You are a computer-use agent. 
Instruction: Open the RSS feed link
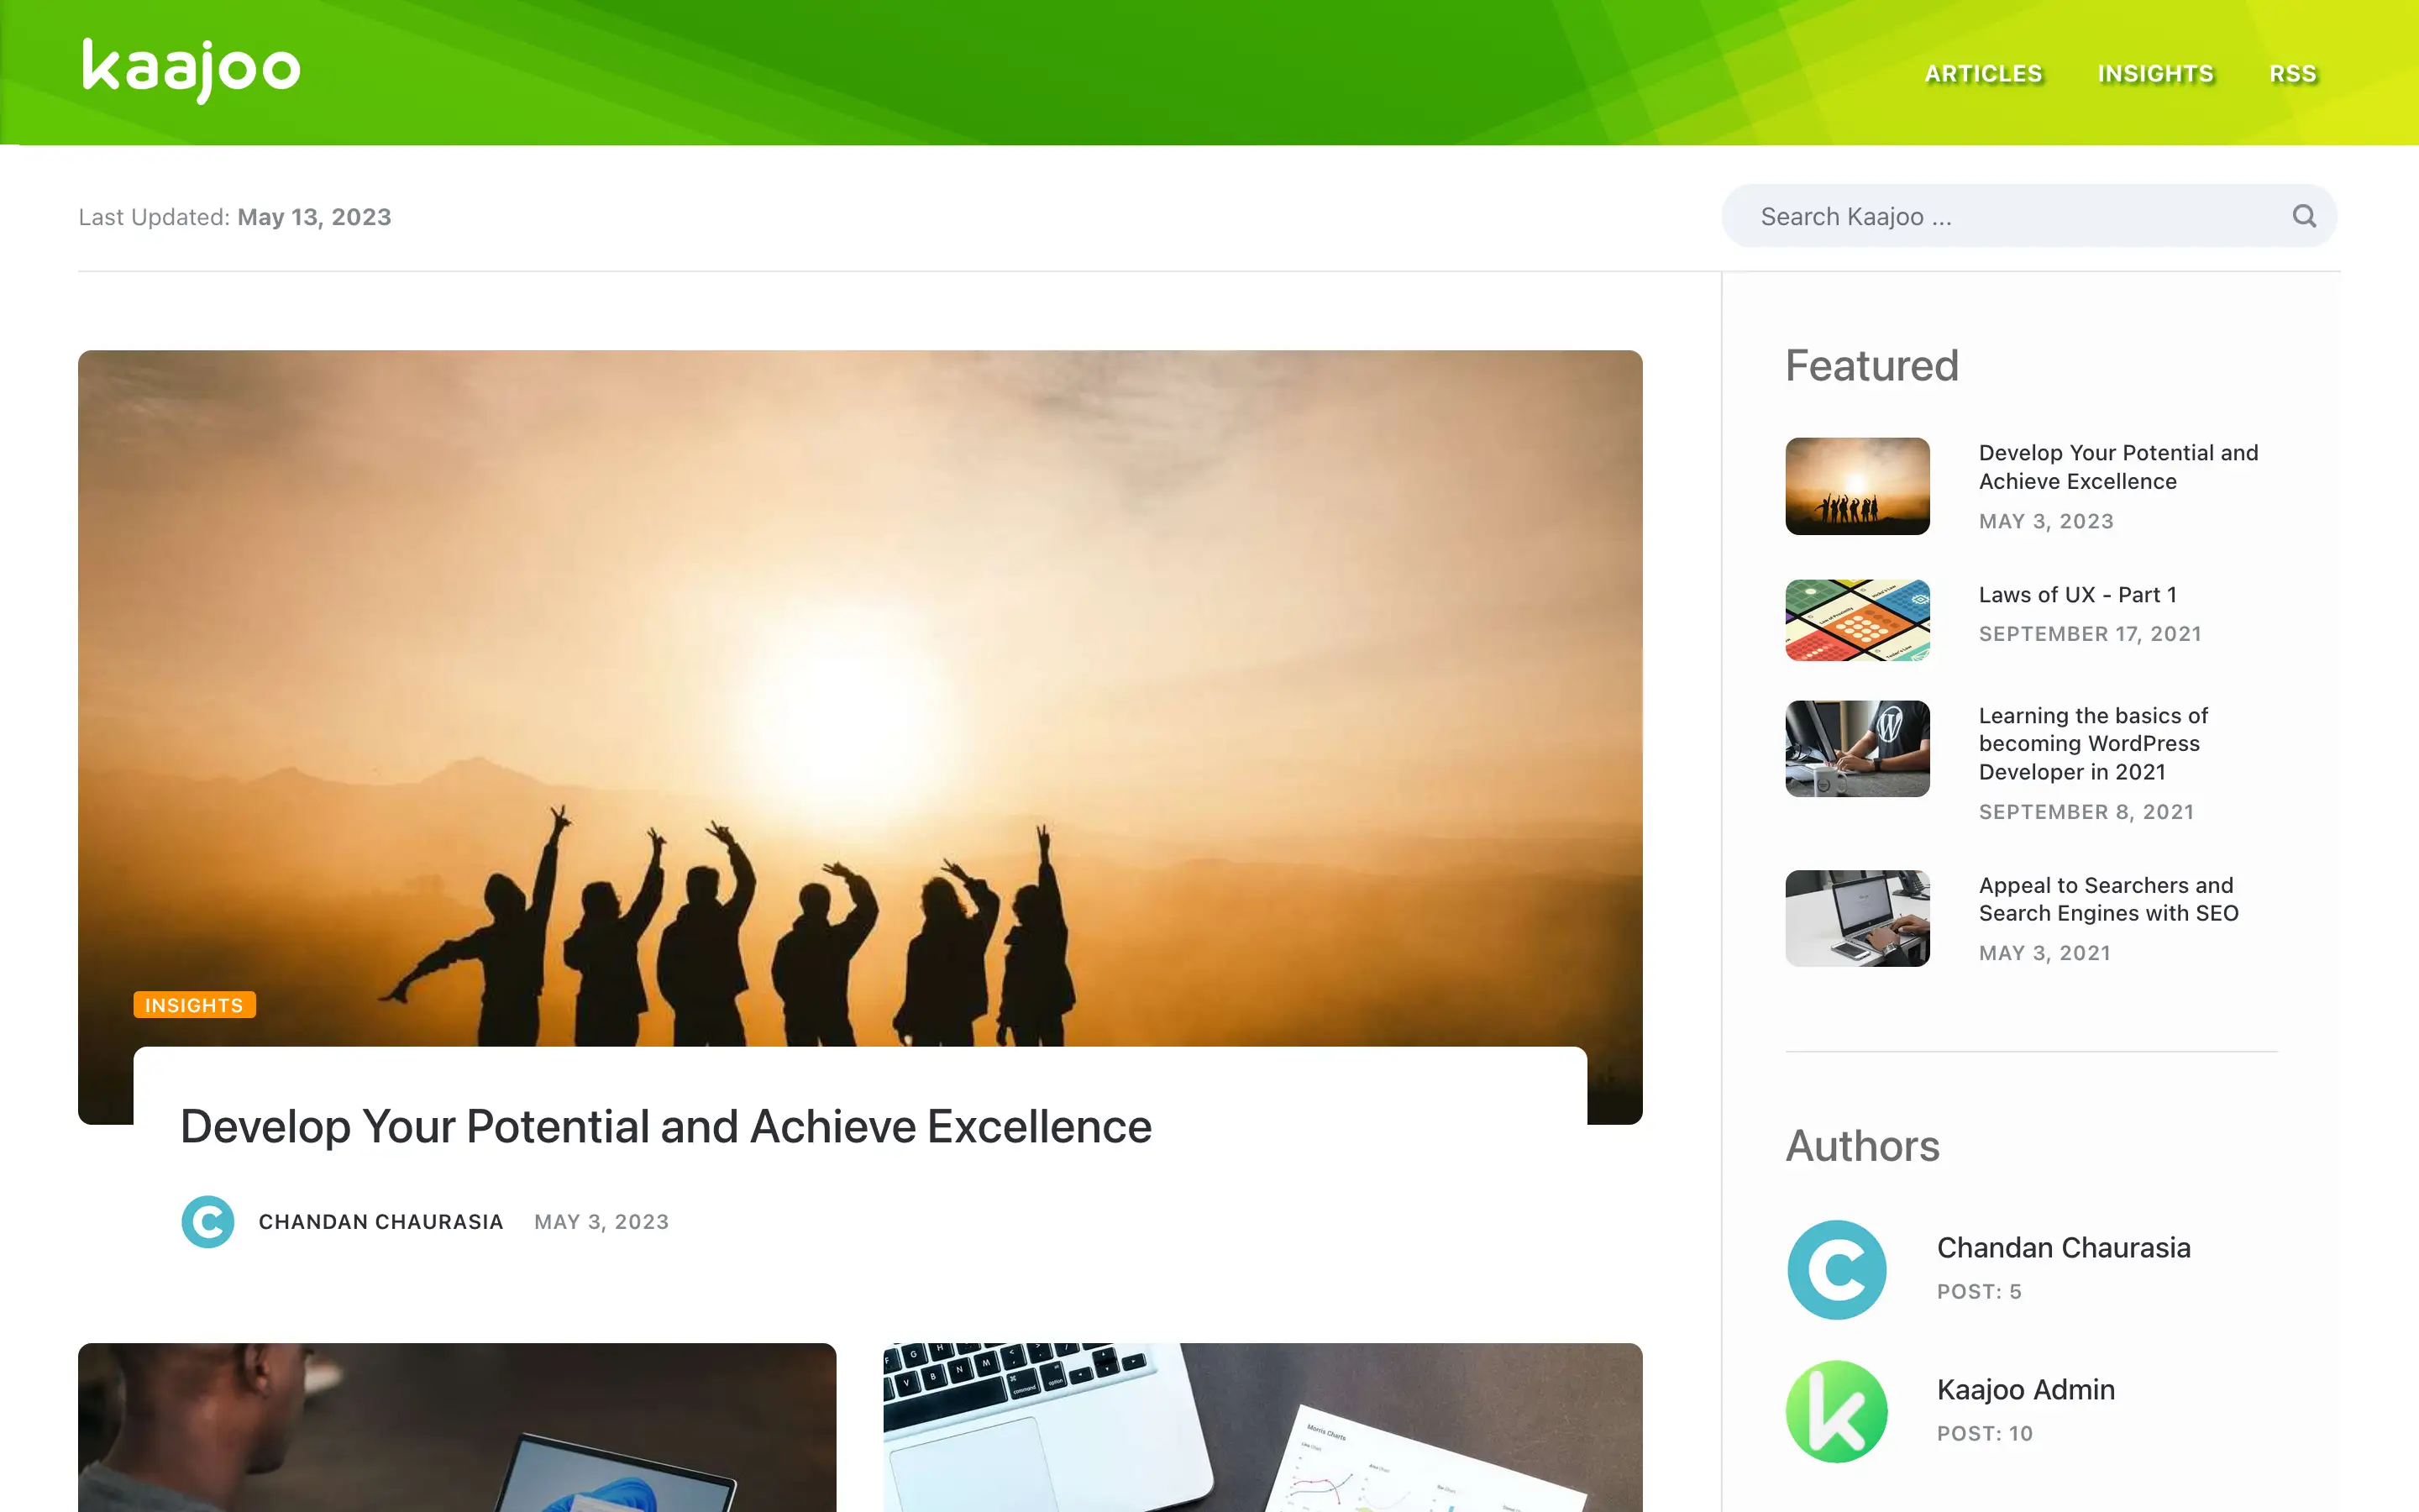click(2292, 74)
